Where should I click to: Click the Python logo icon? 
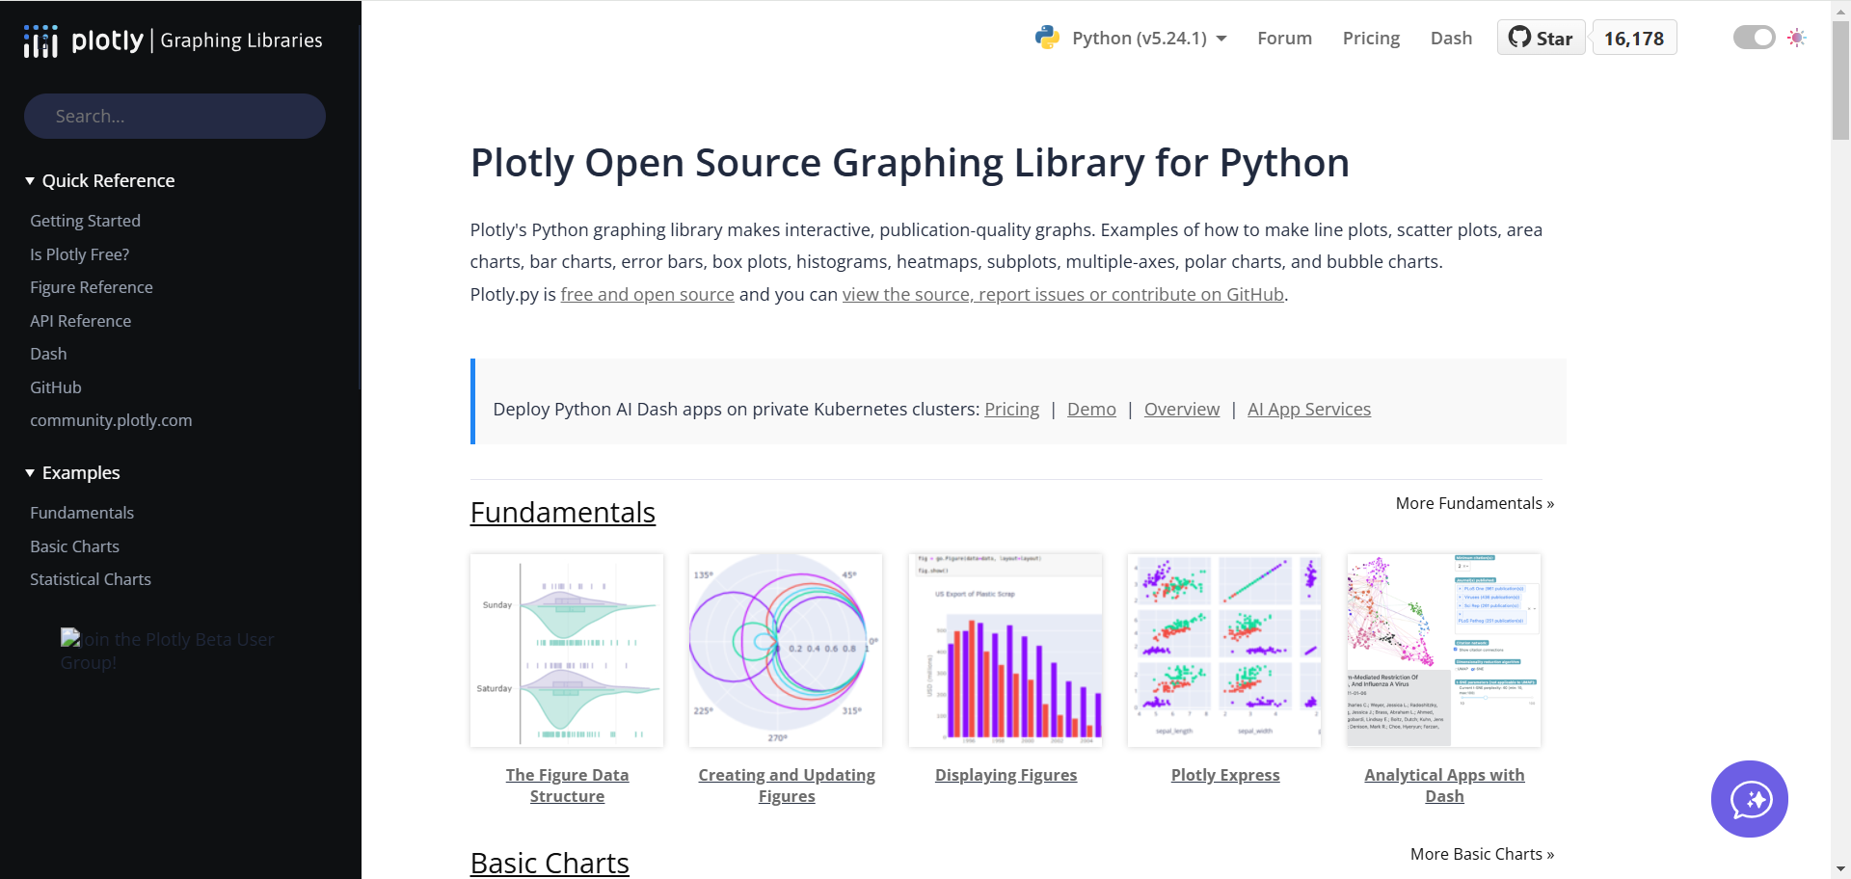point(1047,38)
